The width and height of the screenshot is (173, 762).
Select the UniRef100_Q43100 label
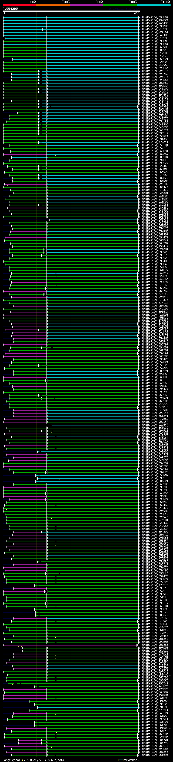click(x=155, y=89)
